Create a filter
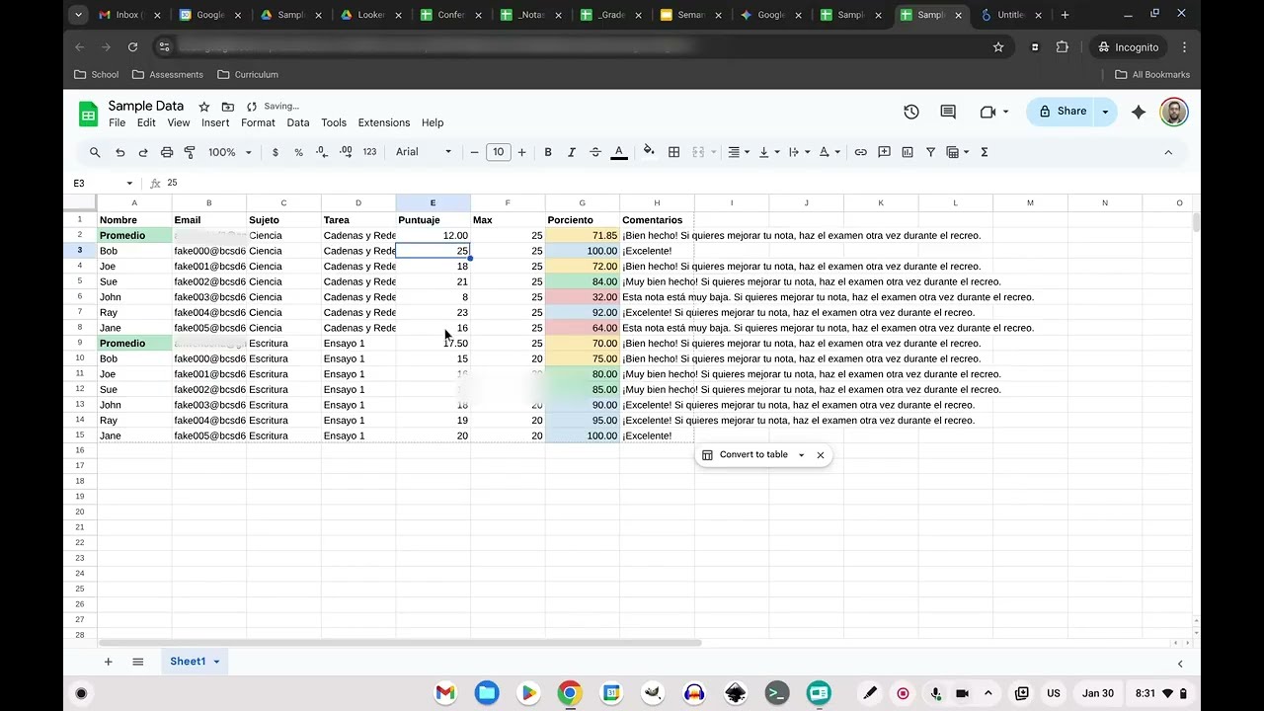This screenshot has height=711, width=1264. click(x=930, y=152)
